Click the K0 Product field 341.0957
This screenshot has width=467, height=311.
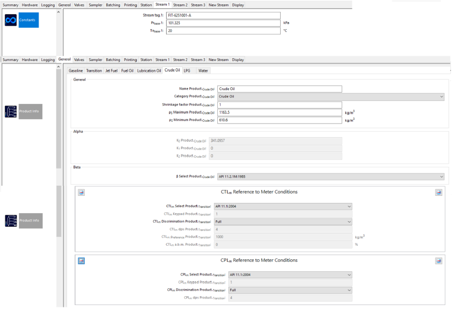tap(275, 141)
